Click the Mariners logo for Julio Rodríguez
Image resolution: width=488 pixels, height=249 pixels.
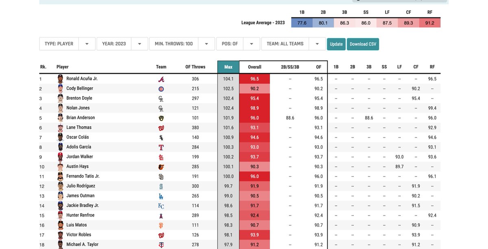[x=161, y=186]
